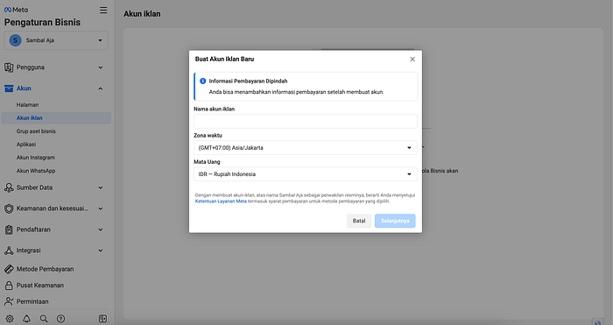Screen dimensions: 613x325
Task: Click the Selanjutnya button
Action: 395,221
